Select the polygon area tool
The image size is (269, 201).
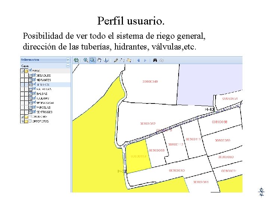pos(129,60)
